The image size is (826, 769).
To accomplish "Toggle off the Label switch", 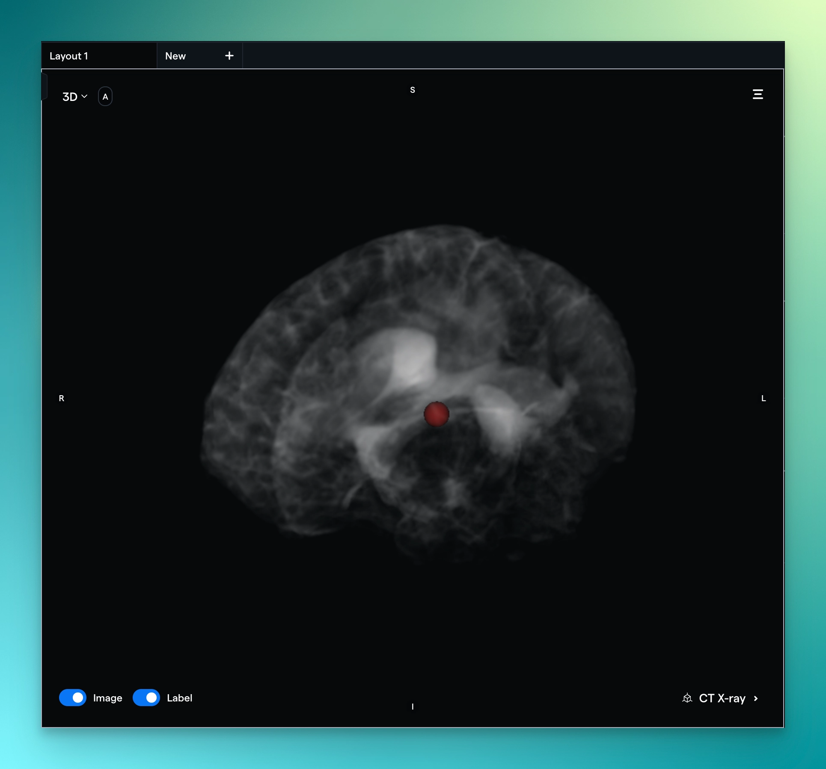I will pyautogui.click(x=146, y=698).
